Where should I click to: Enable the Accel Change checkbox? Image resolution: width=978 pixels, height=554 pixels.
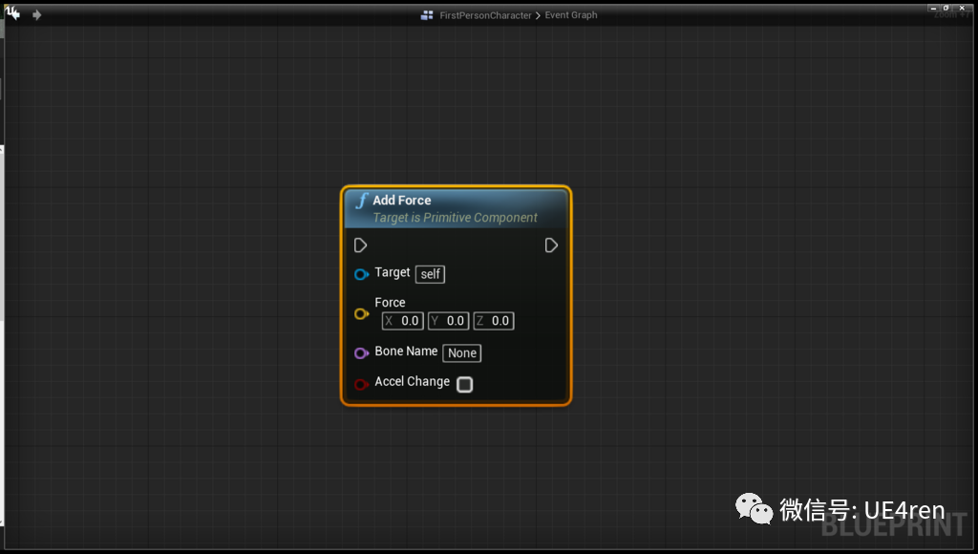pos(465,384)
